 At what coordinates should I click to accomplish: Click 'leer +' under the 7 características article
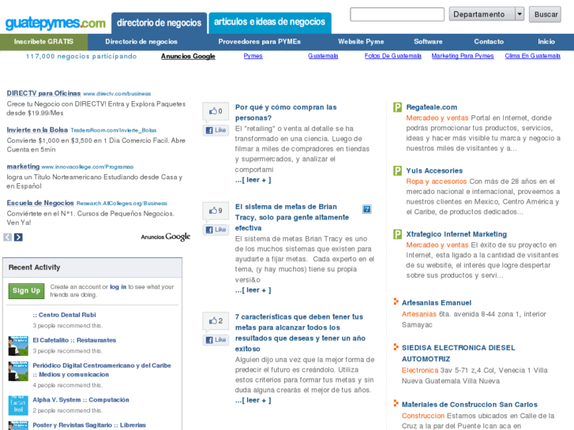click(x=253, y=400)
